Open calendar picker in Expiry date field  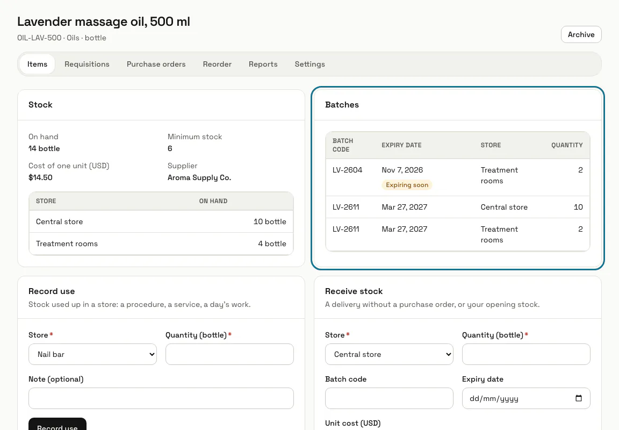pos(578,398)
